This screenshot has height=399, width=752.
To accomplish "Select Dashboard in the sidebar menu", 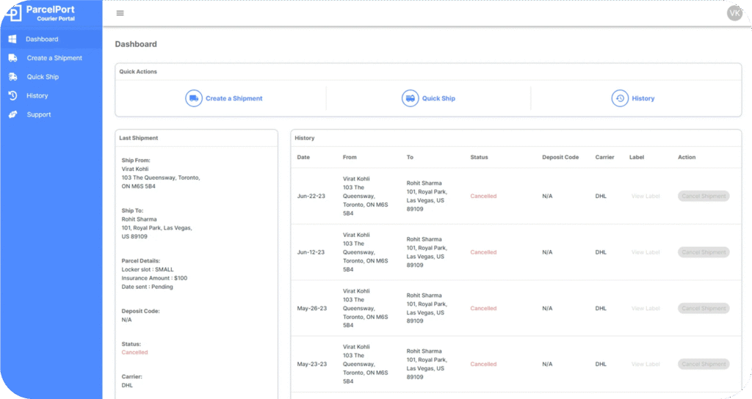I will (42, 39).
